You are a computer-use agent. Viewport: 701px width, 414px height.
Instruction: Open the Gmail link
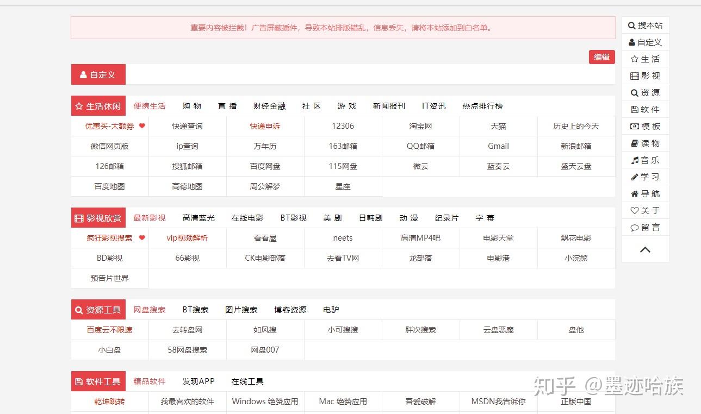(x=499, y=146)
